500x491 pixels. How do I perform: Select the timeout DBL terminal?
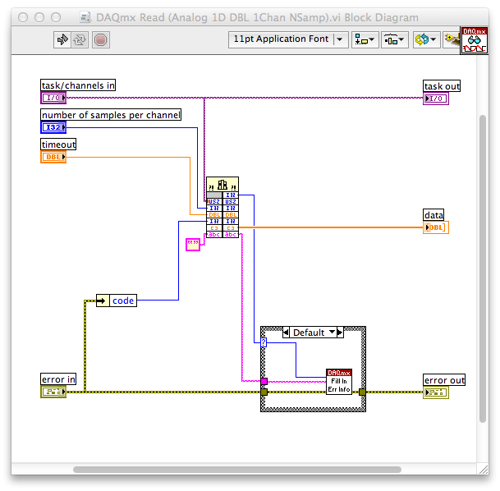click(53, 157)
